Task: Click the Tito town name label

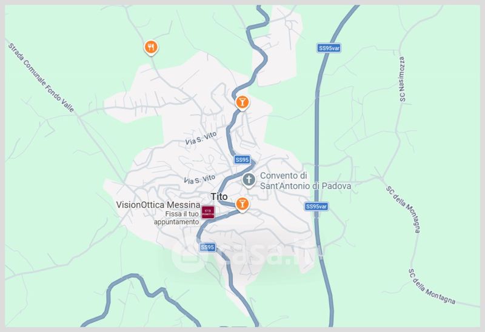Action: [x=219, y=197]
